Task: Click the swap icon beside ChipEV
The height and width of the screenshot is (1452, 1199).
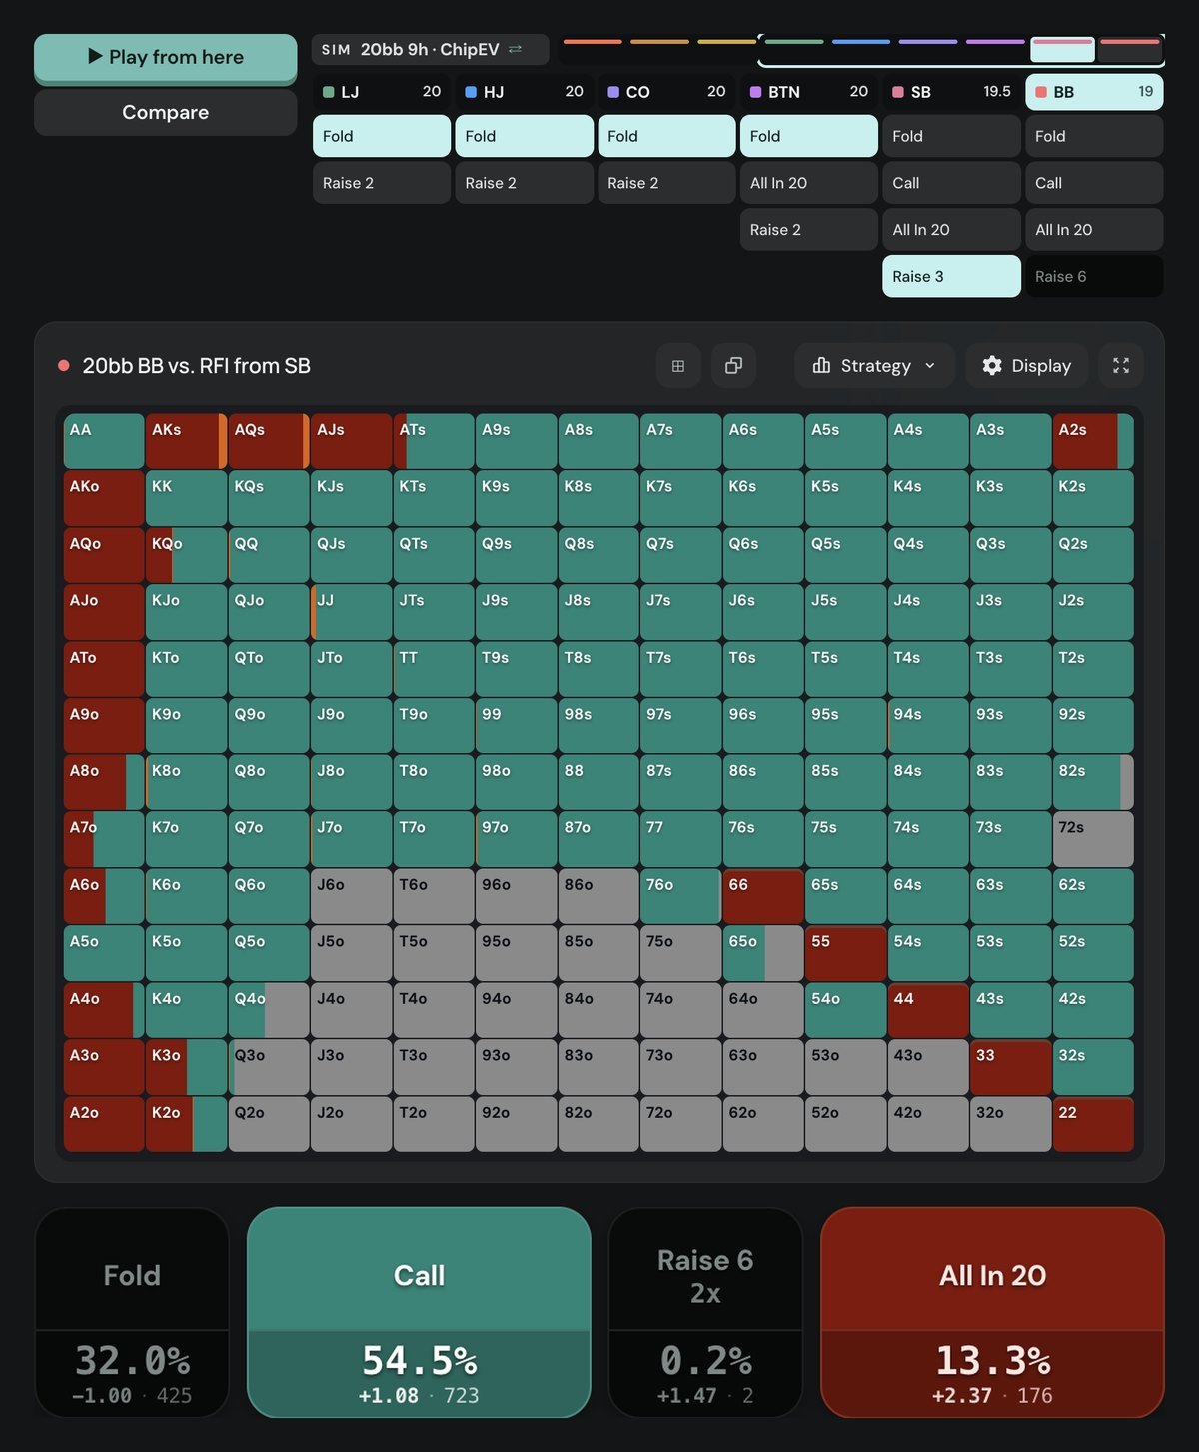Action: point(515,49)
